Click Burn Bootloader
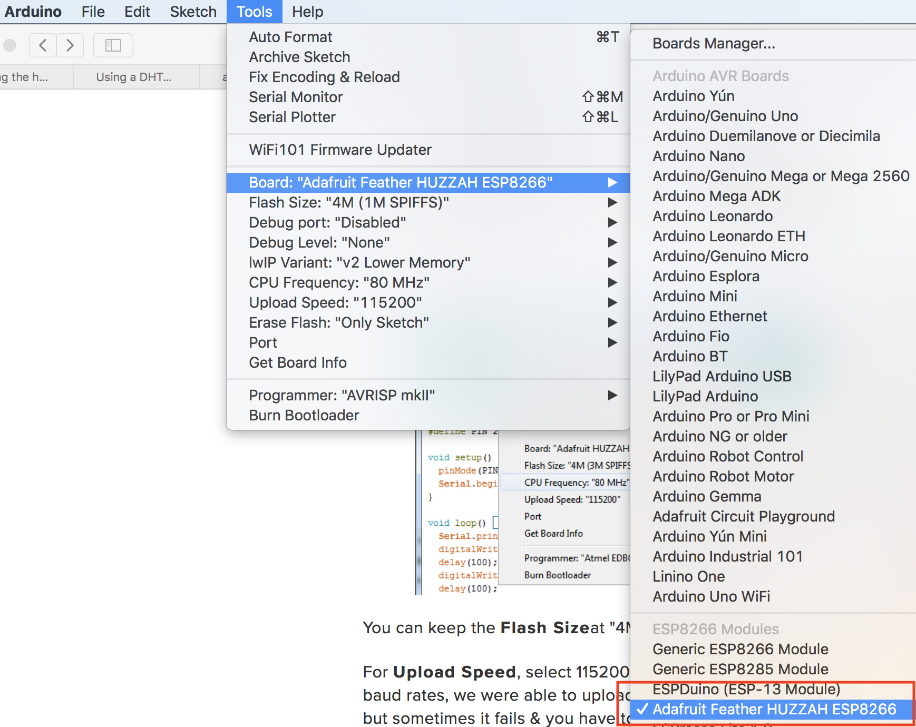The image size is (916, 727). click(x=304, y=415)
